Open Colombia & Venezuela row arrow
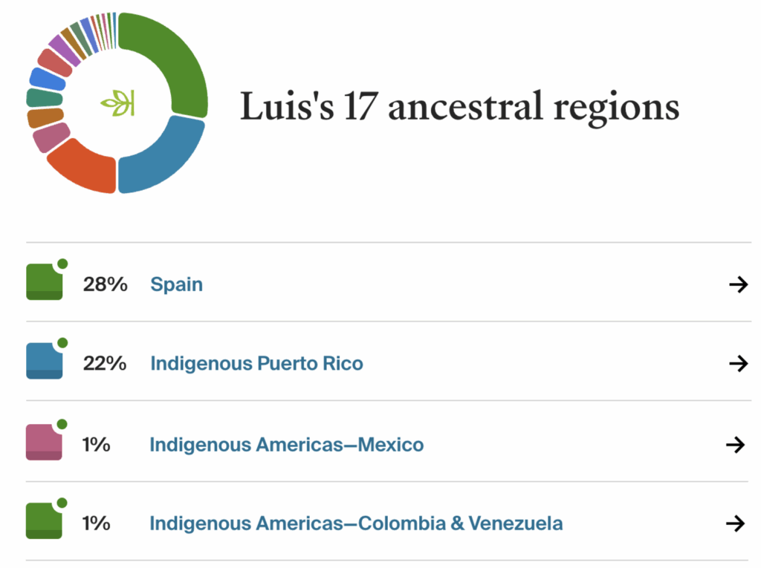This screenshot has width=761, height=568. [735, 523]
